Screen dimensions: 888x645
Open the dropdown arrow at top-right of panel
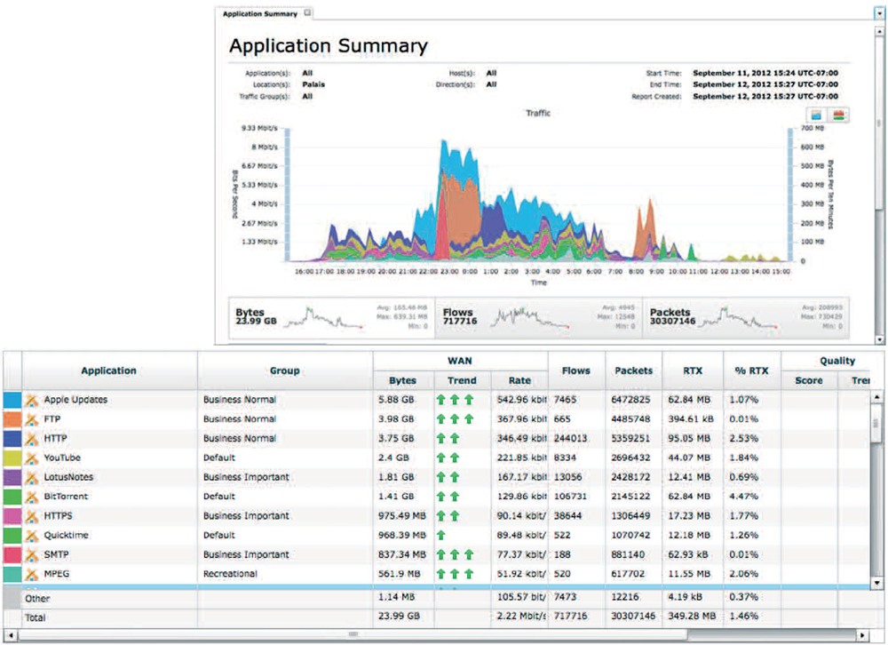click(x=879, y=15)
